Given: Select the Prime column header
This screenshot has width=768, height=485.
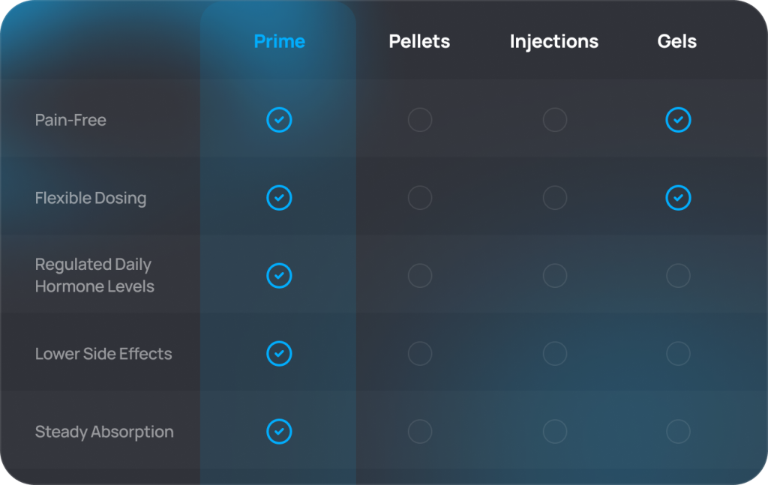Looking at the screenshot, I should click(280, 41).
